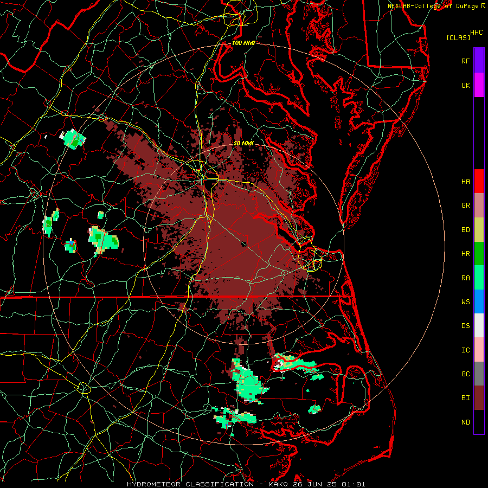This screenshot has height=488, width=488.
Task: Select the BD yellow legend block
Action: (479, 229)
